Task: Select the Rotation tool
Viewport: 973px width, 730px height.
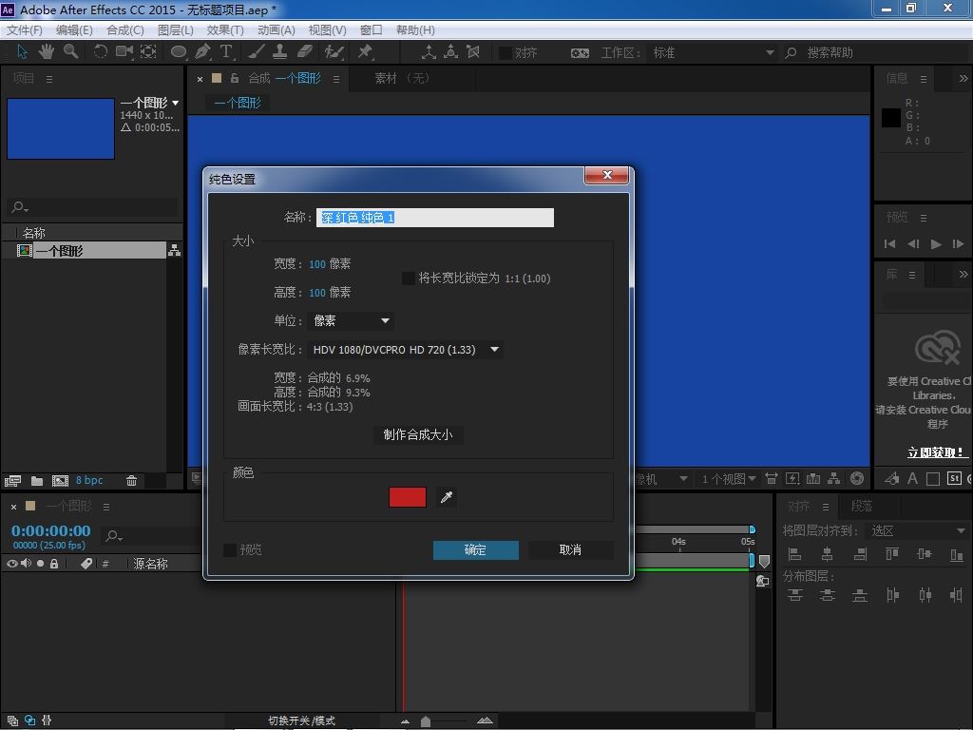Action: (100, 52)
